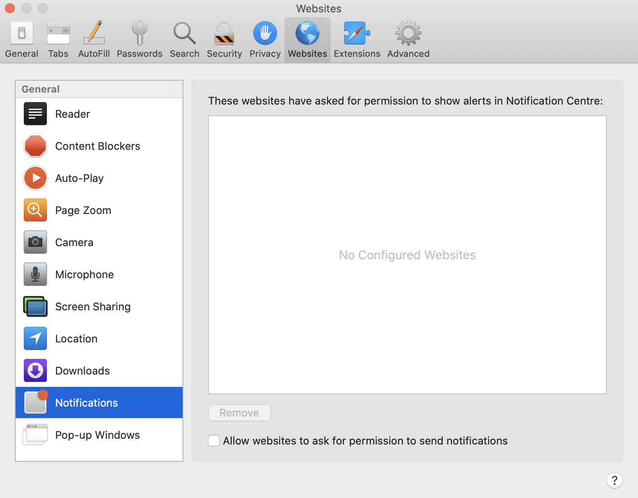
Task: Select Notifications in the sidebar
Action: [99, 403]
